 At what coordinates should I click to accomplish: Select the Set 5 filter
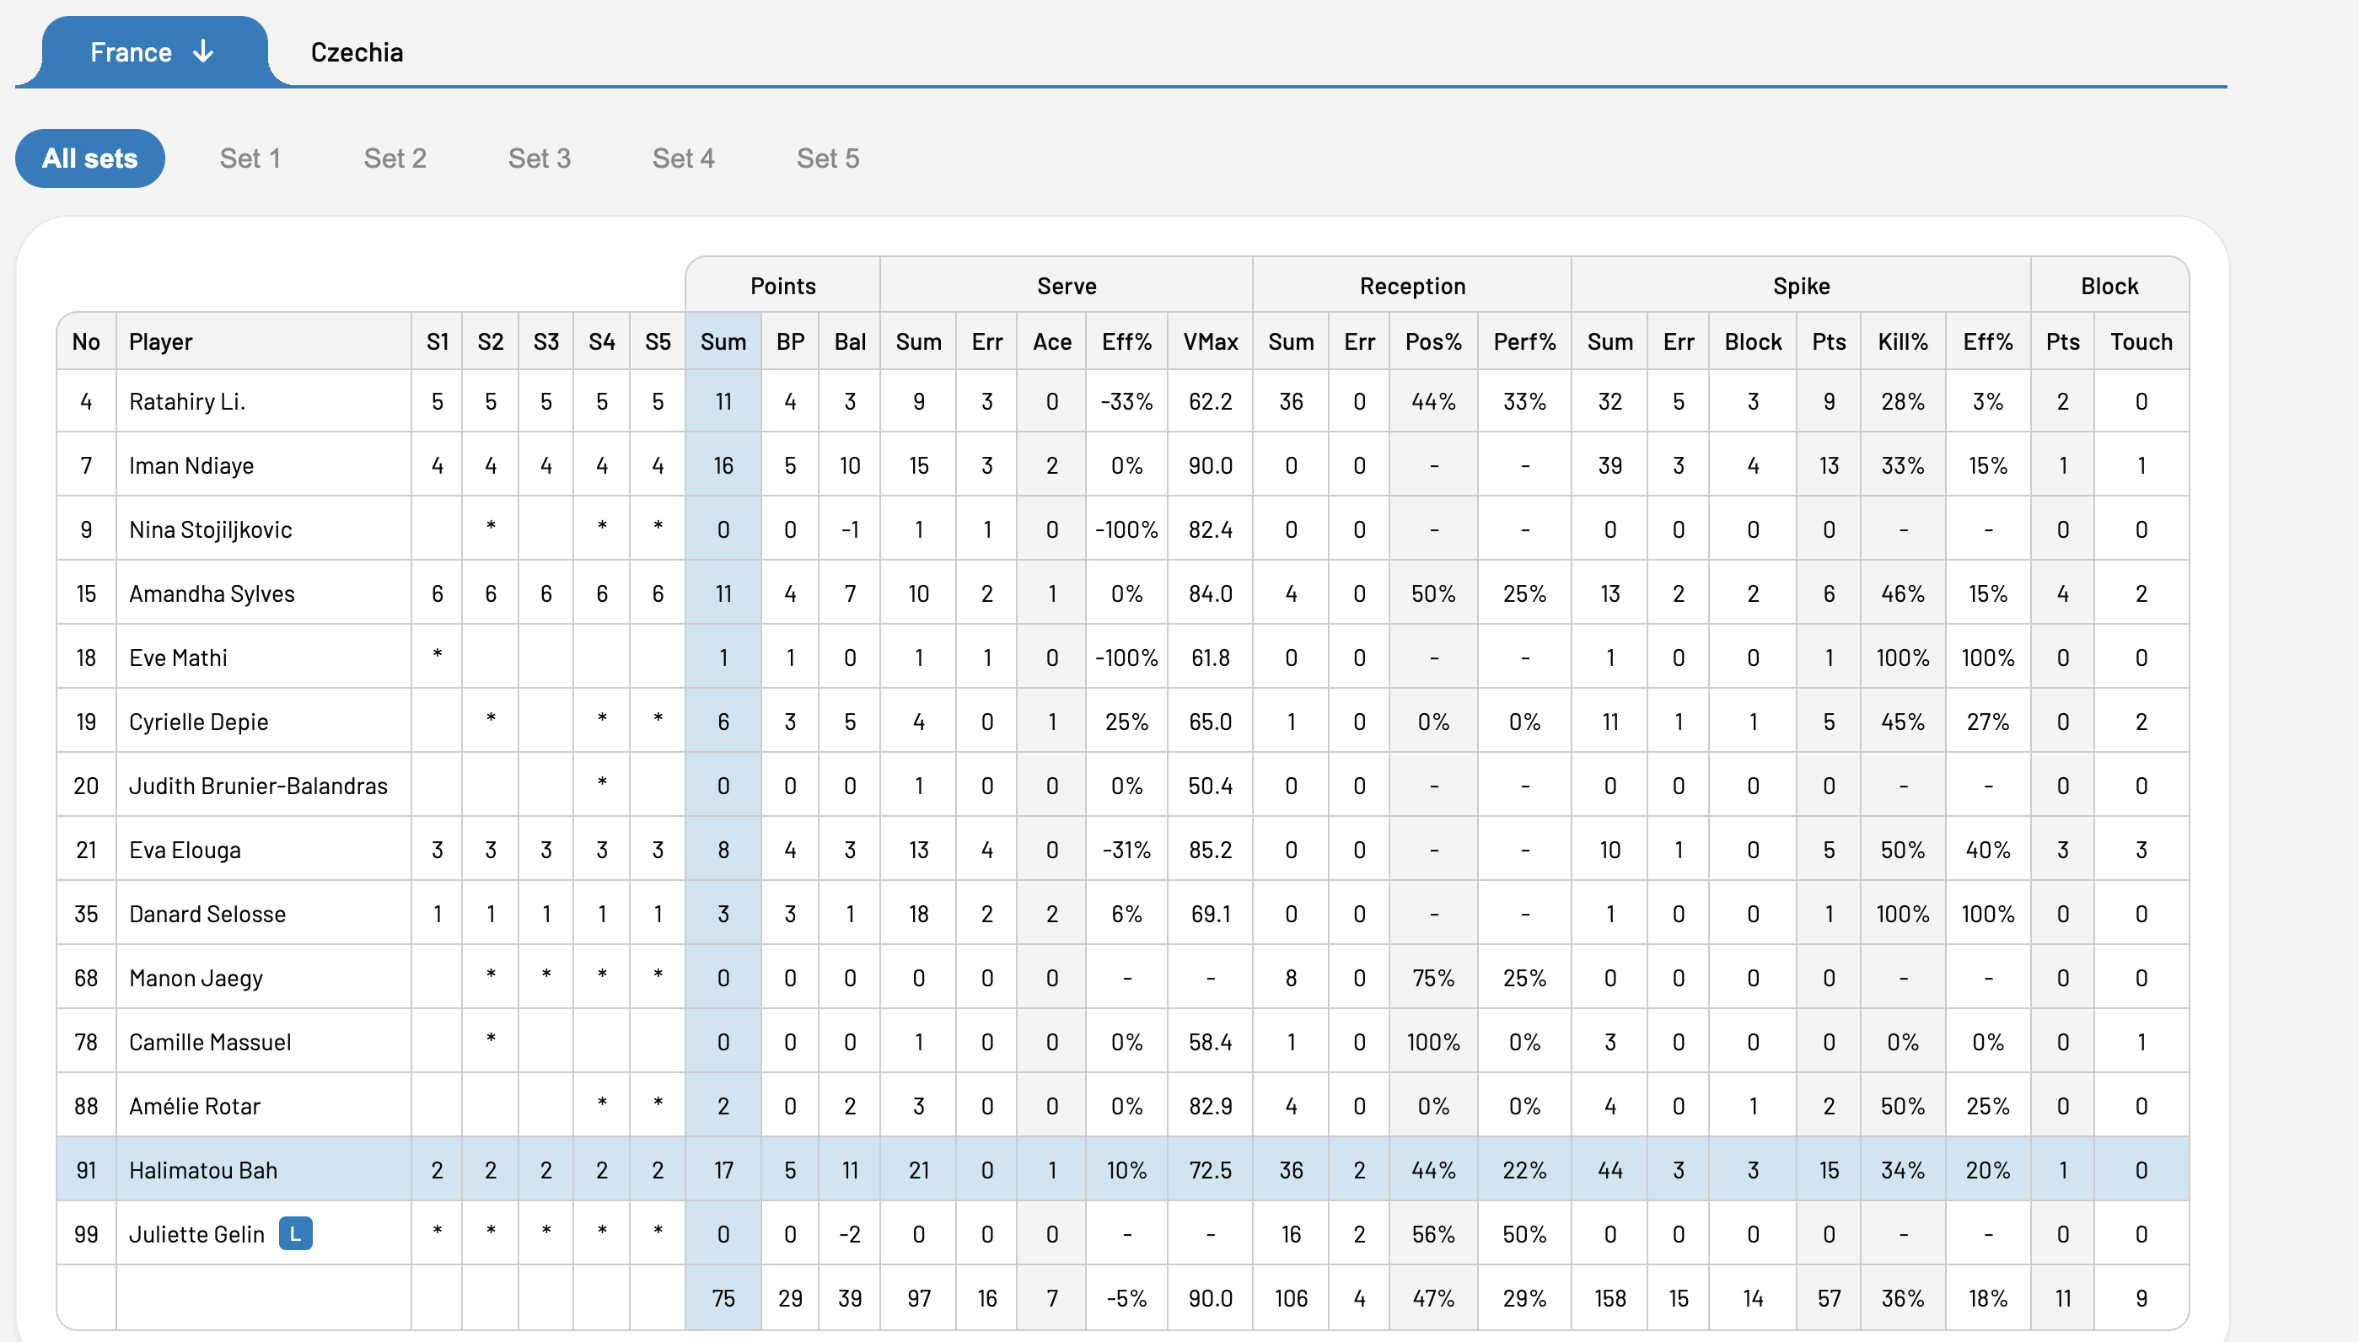click(x=828, y=158)
